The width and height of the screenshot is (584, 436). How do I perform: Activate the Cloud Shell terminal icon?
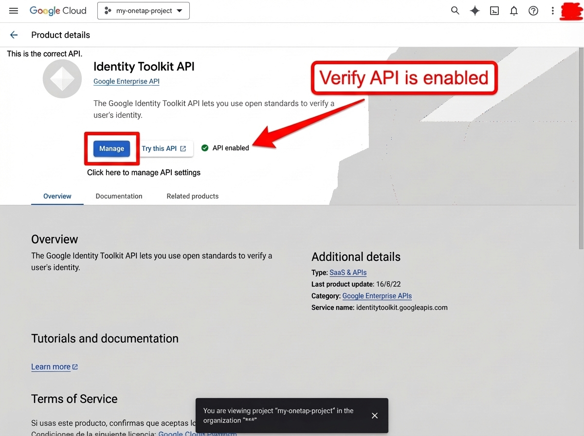point(494,10)
